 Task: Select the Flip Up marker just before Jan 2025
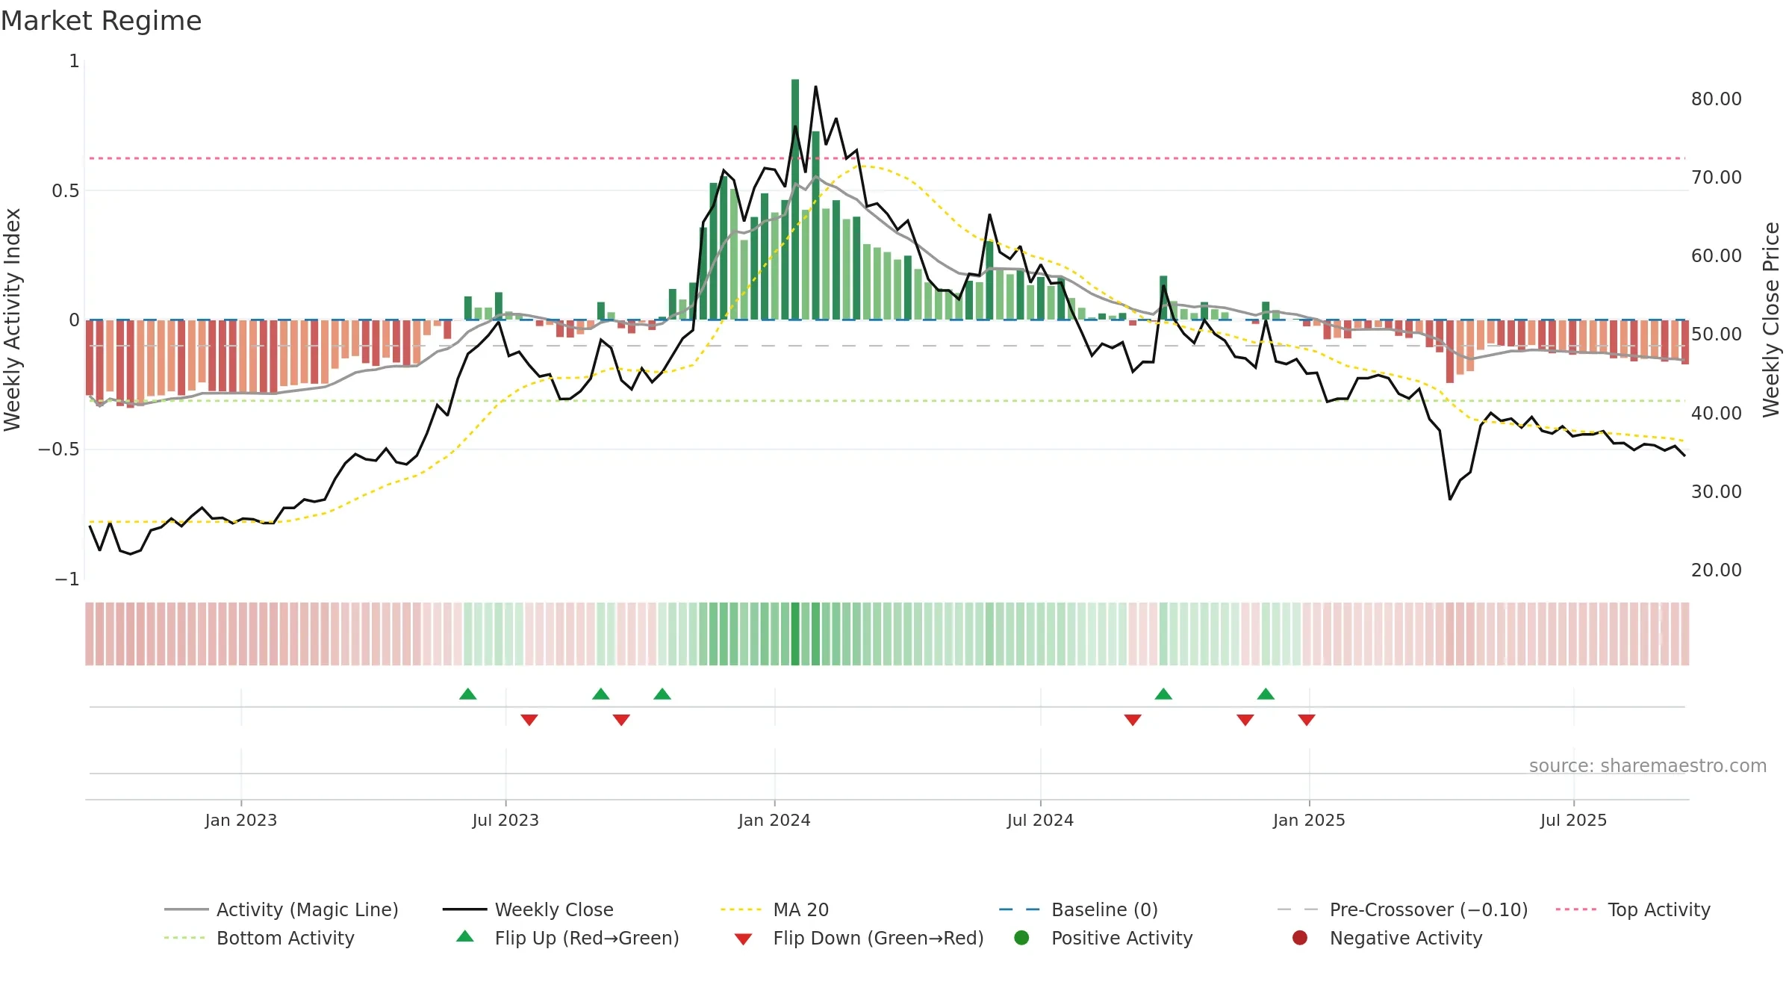pos(1266,694)
